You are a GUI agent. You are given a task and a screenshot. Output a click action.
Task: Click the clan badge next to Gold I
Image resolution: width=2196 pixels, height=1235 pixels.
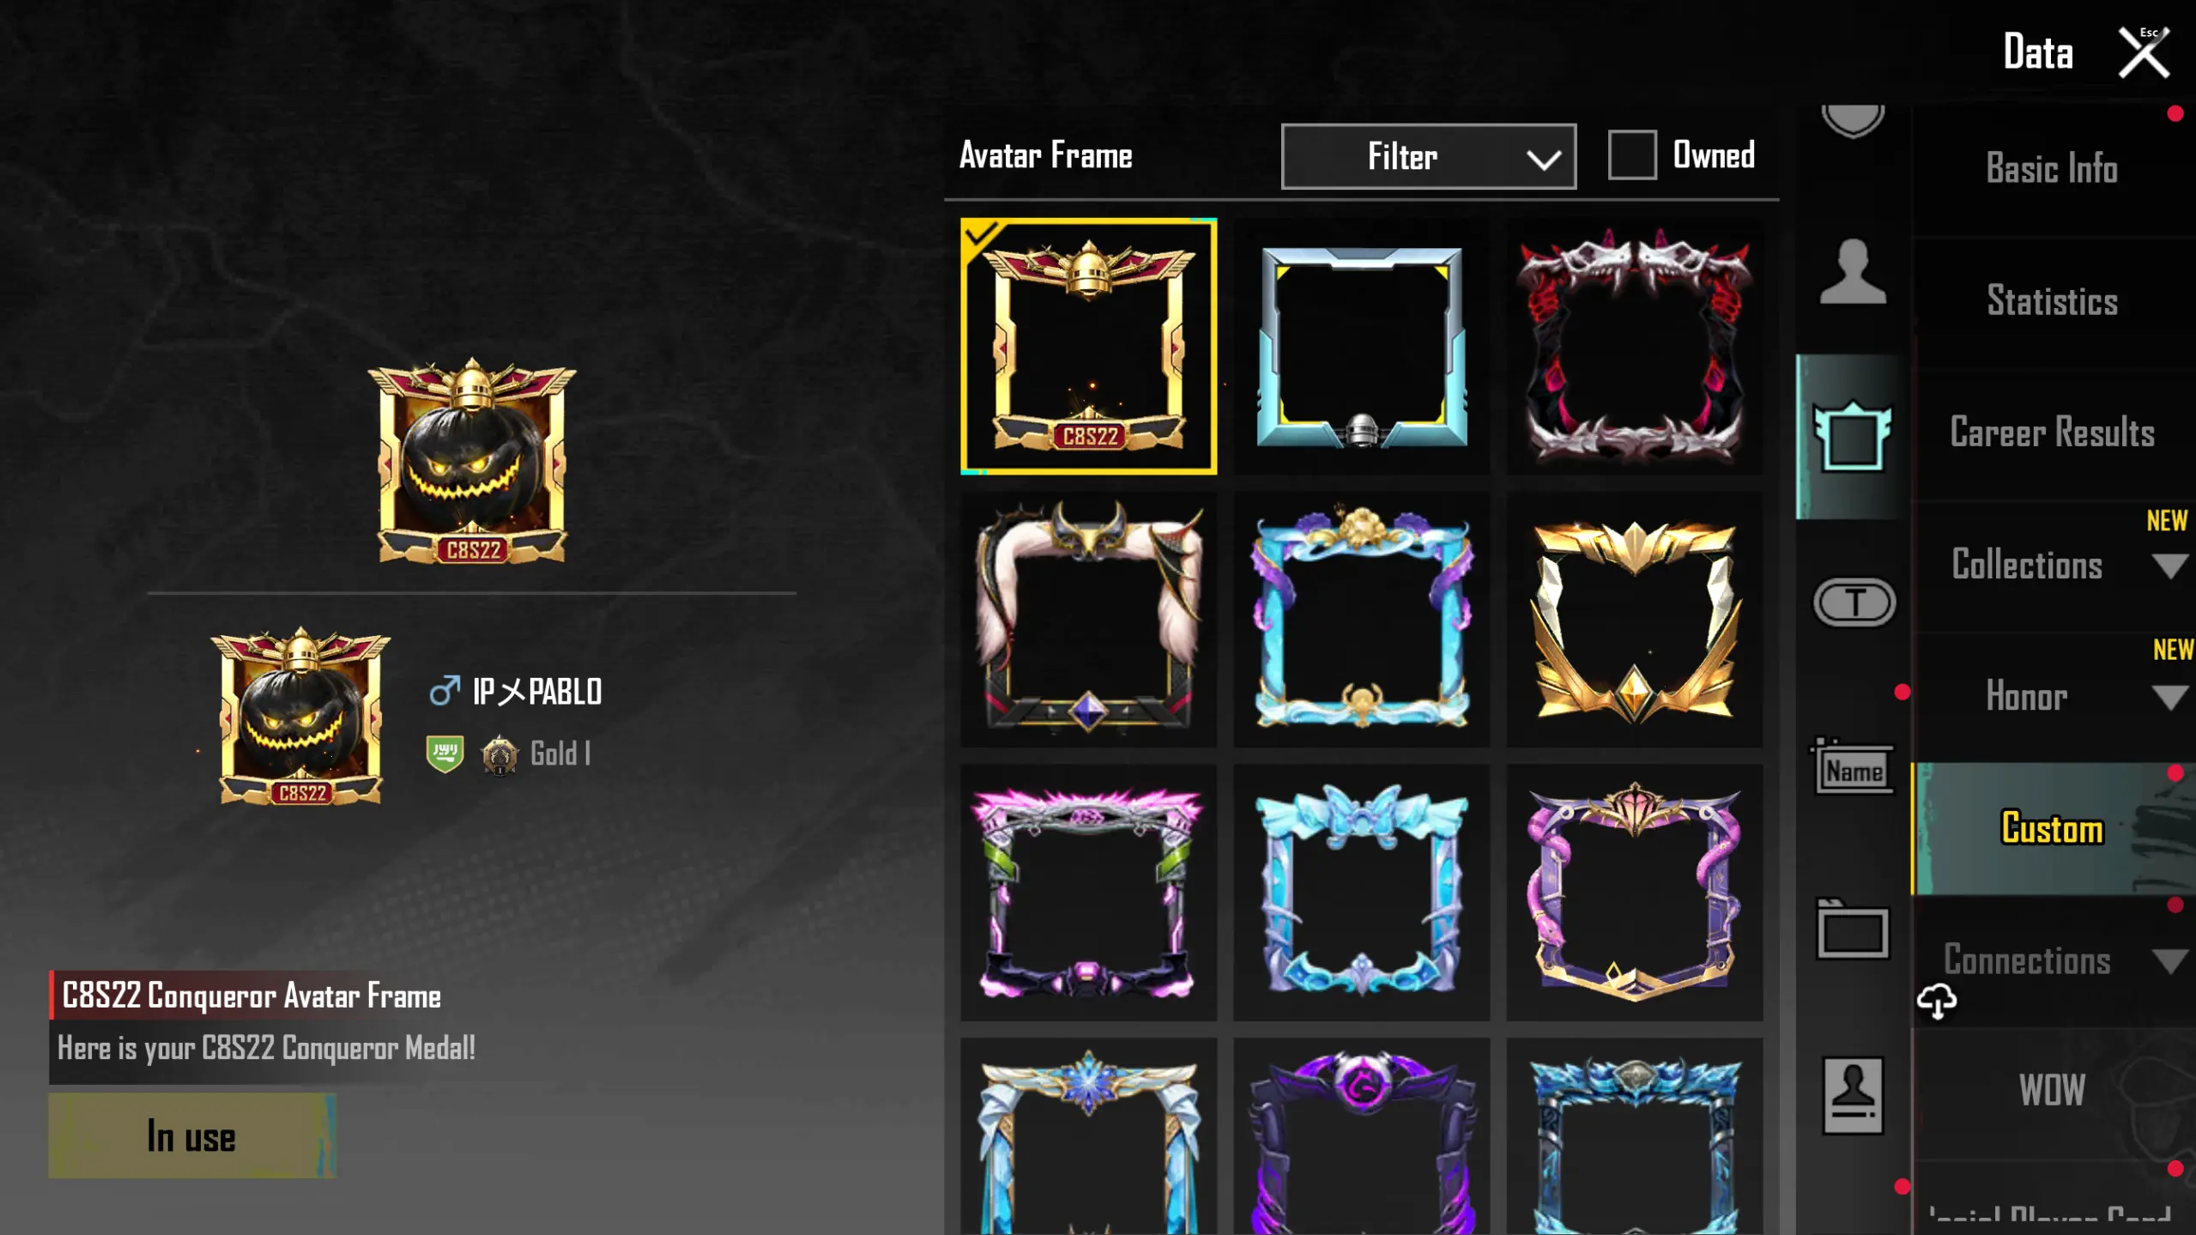pos(445,754)
